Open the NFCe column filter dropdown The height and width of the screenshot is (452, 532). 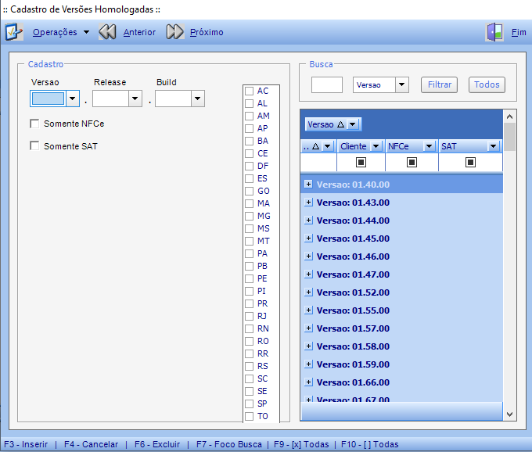click(429, 146)
